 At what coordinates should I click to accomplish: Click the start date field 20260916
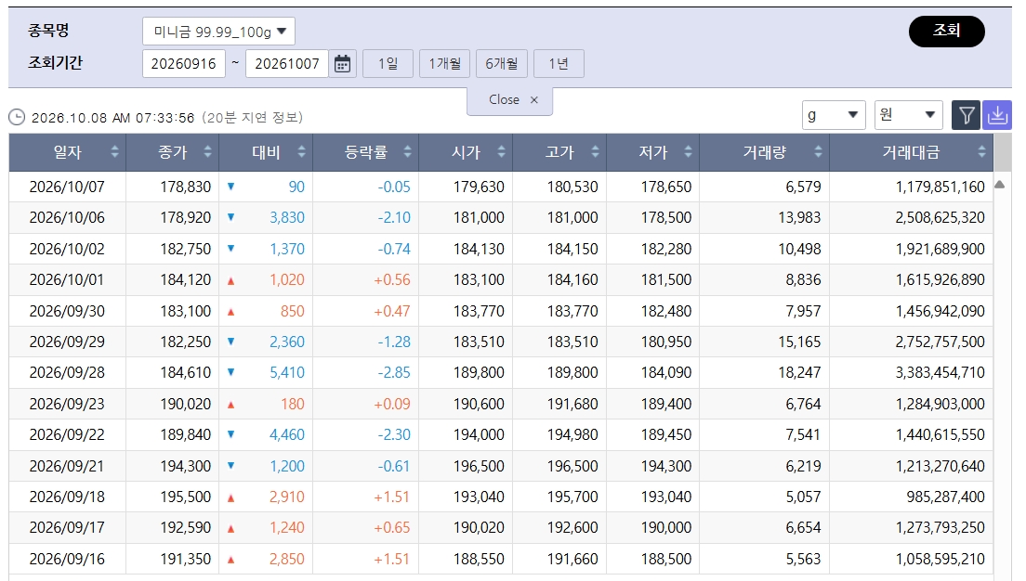[x=184, y=63]
